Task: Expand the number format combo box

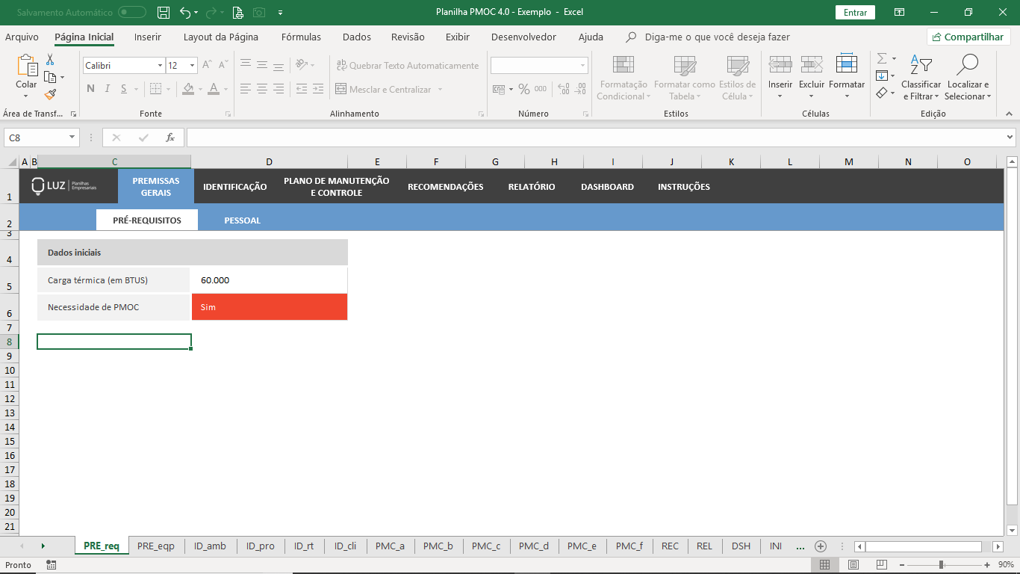Action: 582,66
